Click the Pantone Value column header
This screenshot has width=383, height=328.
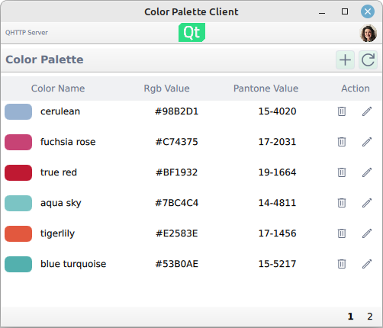pos(266,88)
